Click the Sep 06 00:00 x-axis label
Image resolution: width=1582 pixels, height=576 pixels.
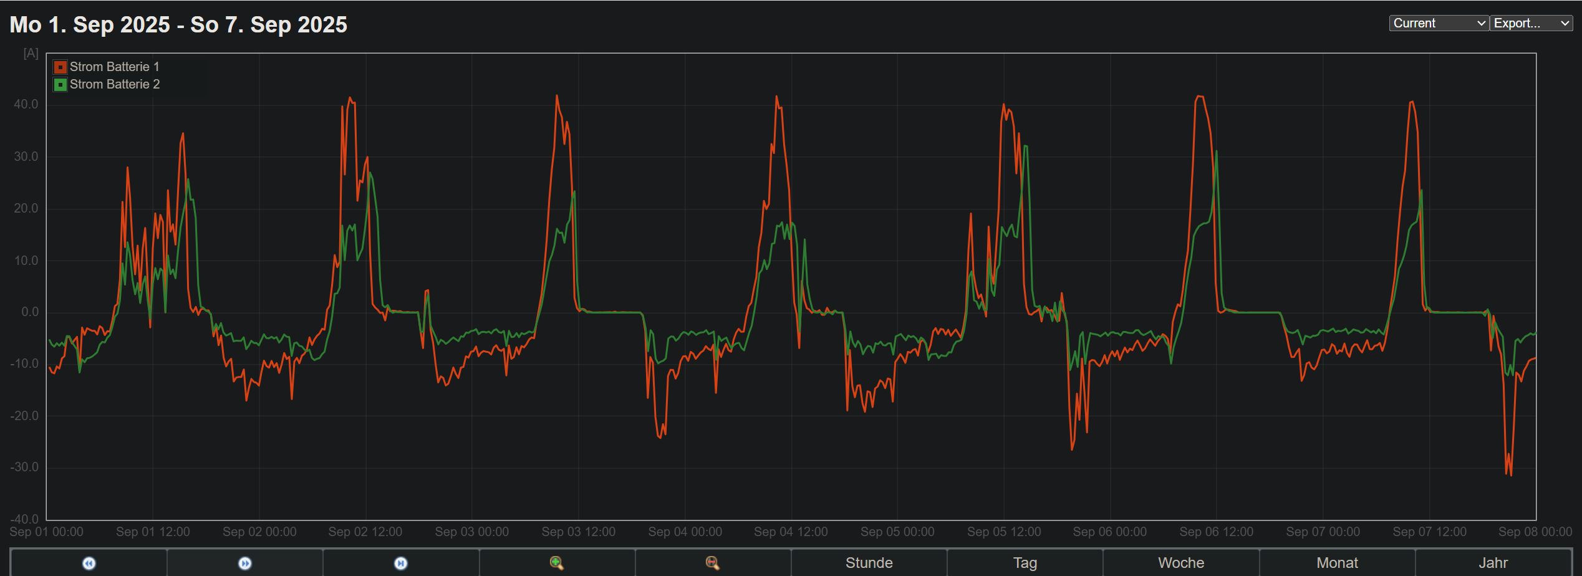1110,532
